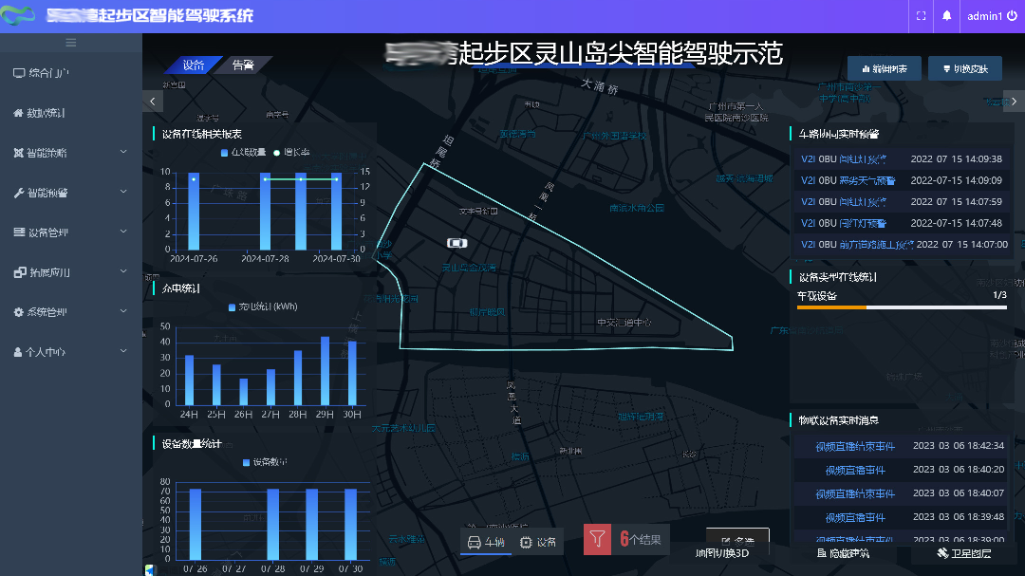Click the power icon beside admin1
This screenshot has width=1025, height=576.
pos(1012,16)
